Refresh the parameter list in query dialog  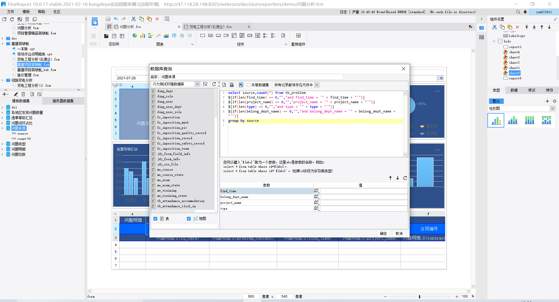point(405,178)
